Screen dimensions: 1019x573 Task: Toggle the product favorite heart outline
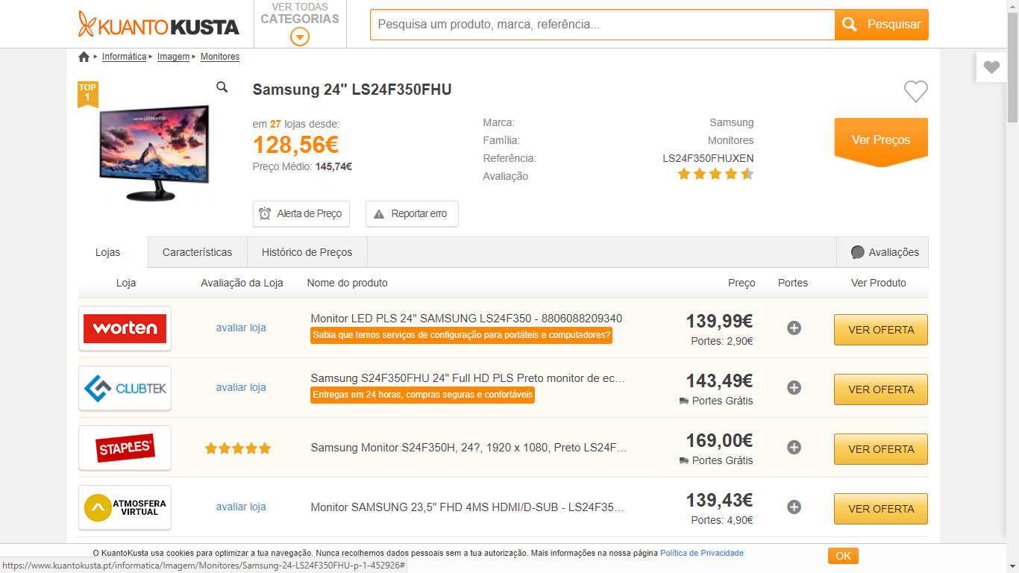pos(915,91)
